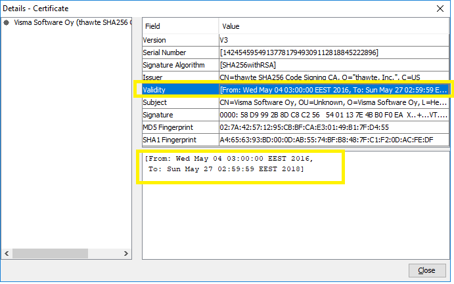Click the serial number value starting with 14245
The height and width of the screenshot is (284, 454).
(x=334, y=52)
